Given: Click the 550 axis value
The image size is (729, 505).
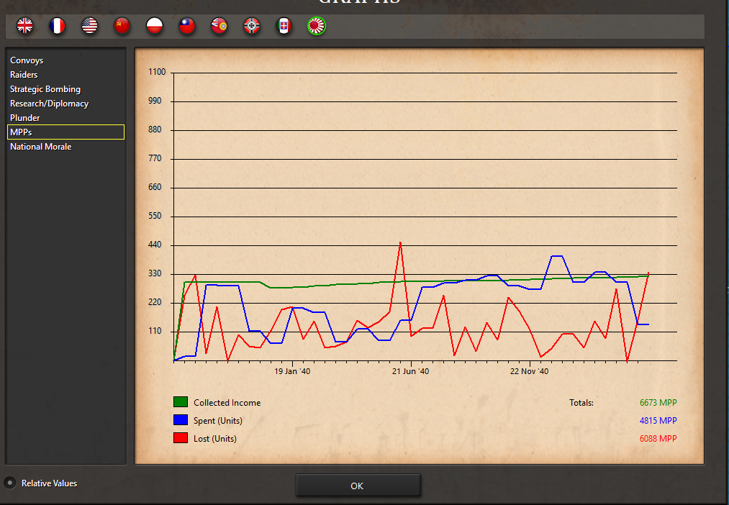Looking at the screenshot, I should (x=155, y=216).
